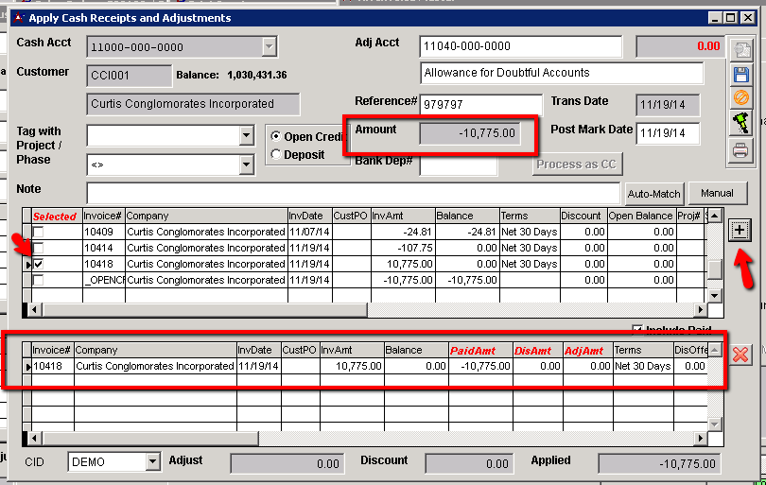
Task: Click the blue floppy disk save icon
Action: 740,74
